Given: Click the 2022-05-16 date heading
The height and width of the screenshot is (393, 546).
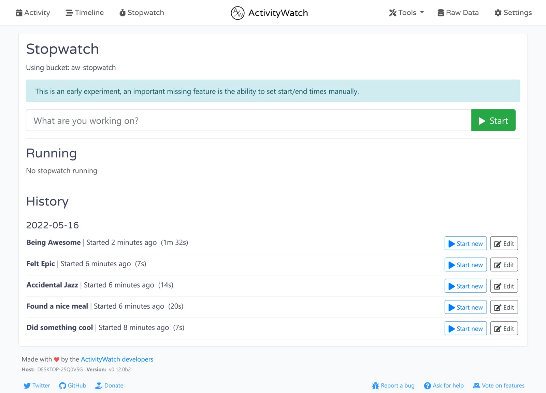Looking at the screenshot, I should click(53, 225).
